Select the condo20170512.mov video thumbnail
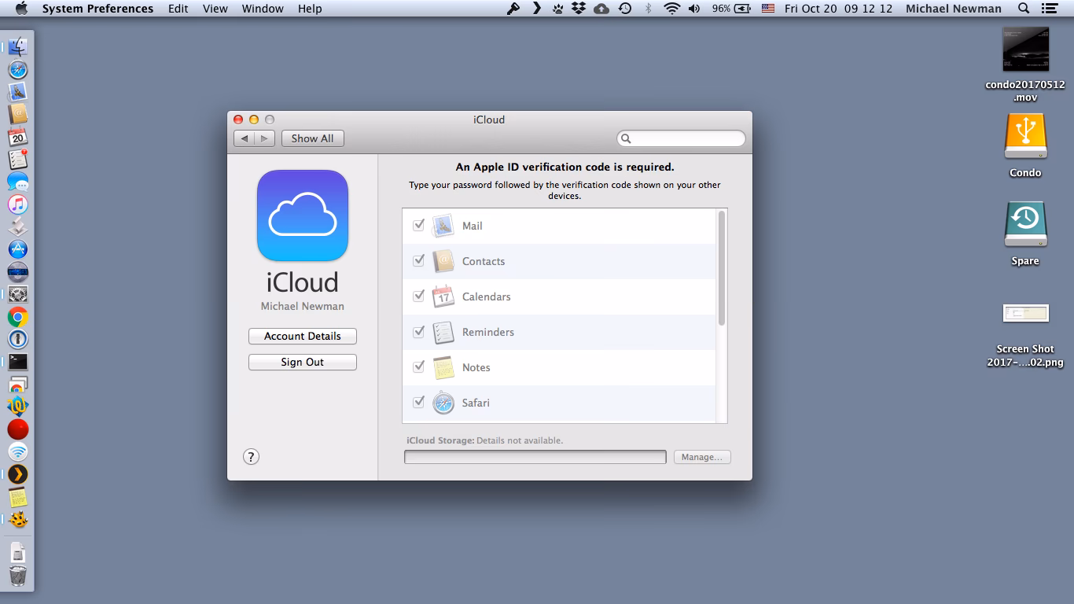Image resolution: width=1074 pixels, height=604 pixels. (x=1025, y=50)
